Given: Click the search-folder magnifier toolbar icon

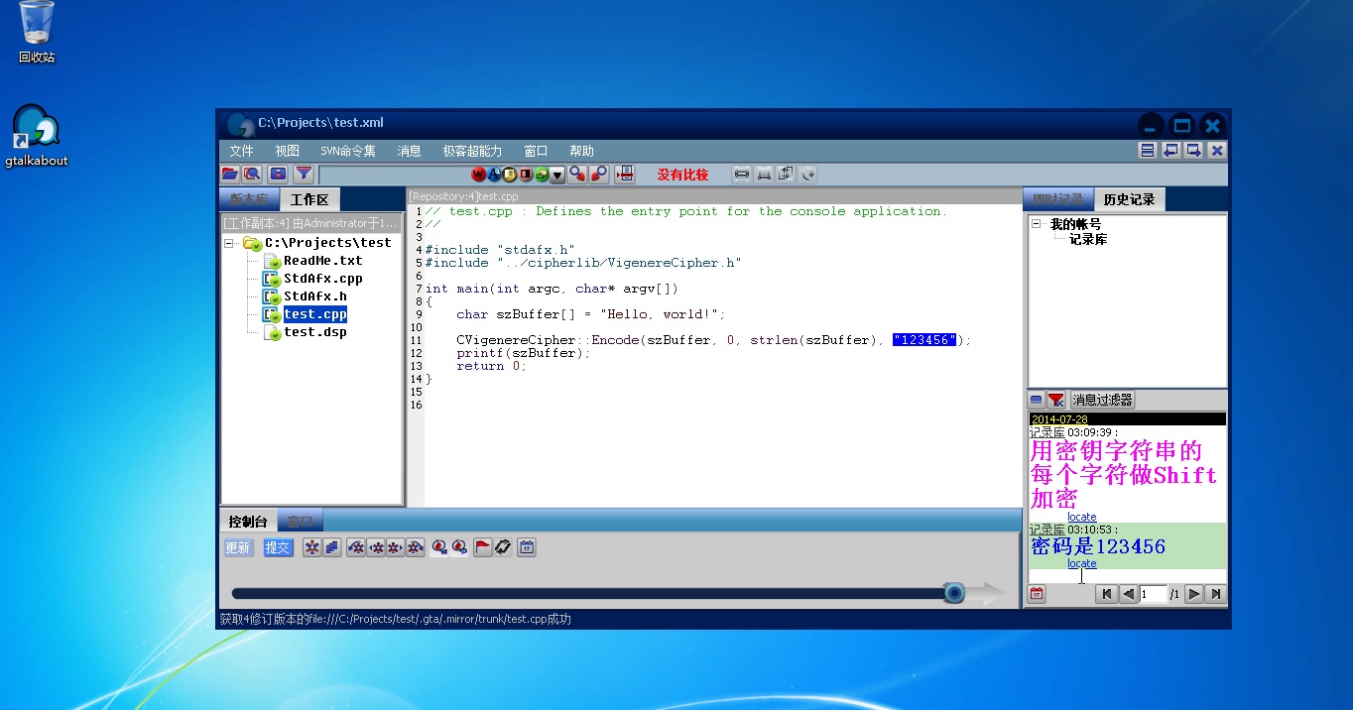Looking at the screenshot, I should pos(253,175).
